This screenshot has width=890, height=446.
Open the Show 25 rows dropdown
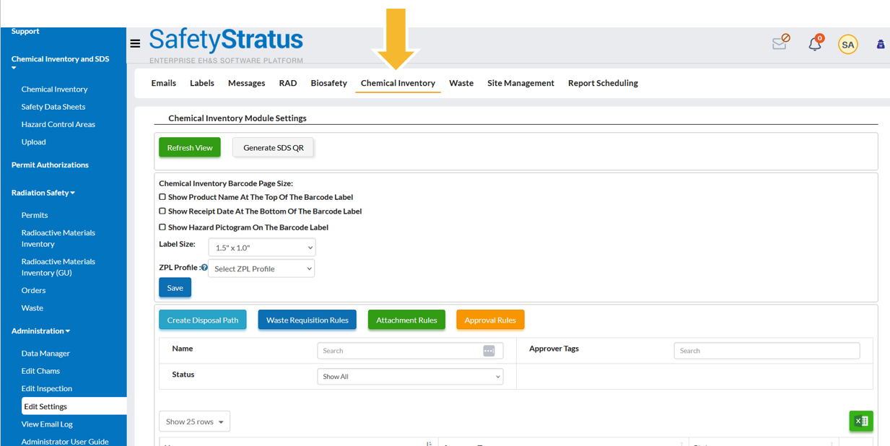click(x=194, y=421)
